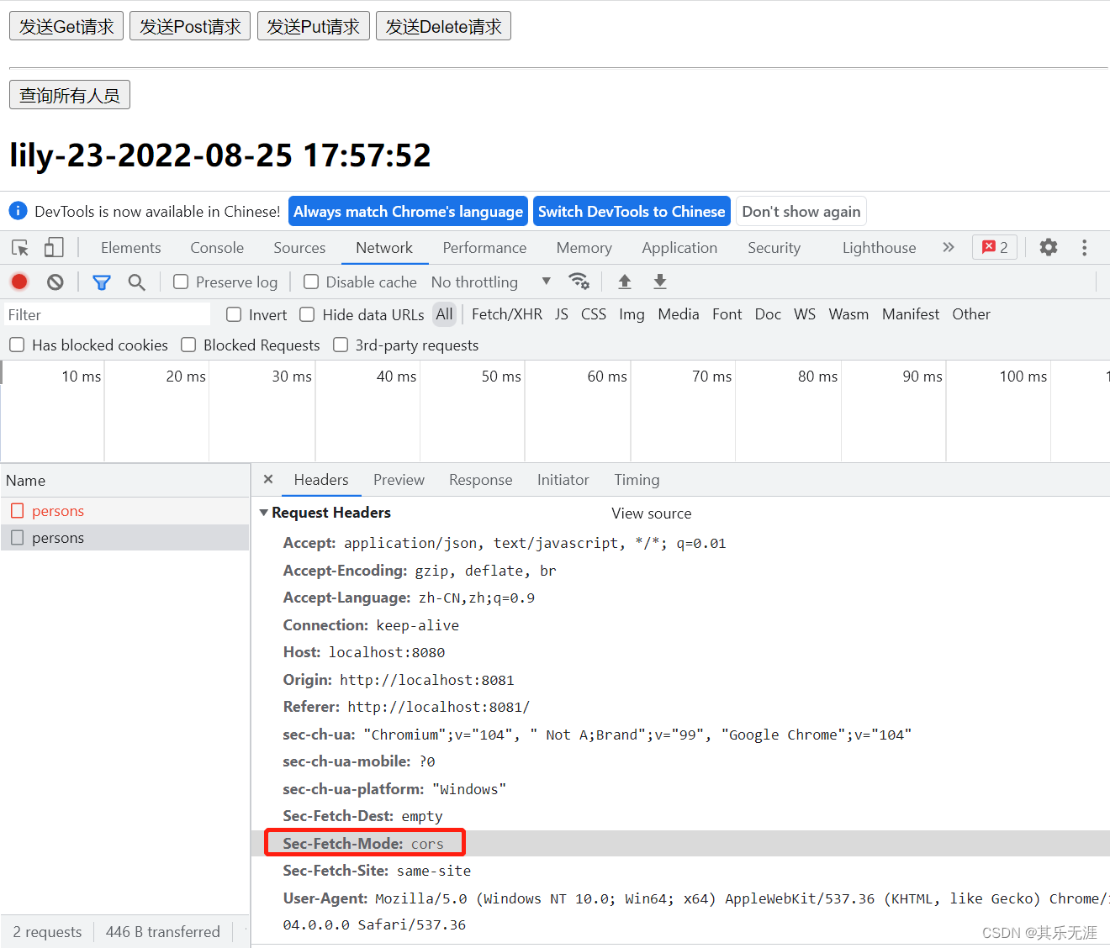The width and height of the screenshot is (1110, 948).
Task: Filter requests by Fetch/XHR type
Action: [x=507, y=314]
